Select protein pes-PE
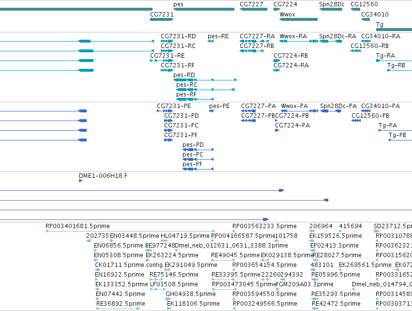The width and height of the screenshot is (412, 311). 211,111
